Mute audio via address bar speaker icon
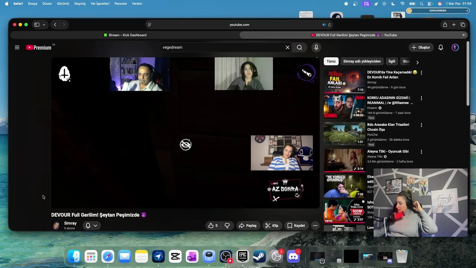Screen dimensions: 476x268 point(324,25)
